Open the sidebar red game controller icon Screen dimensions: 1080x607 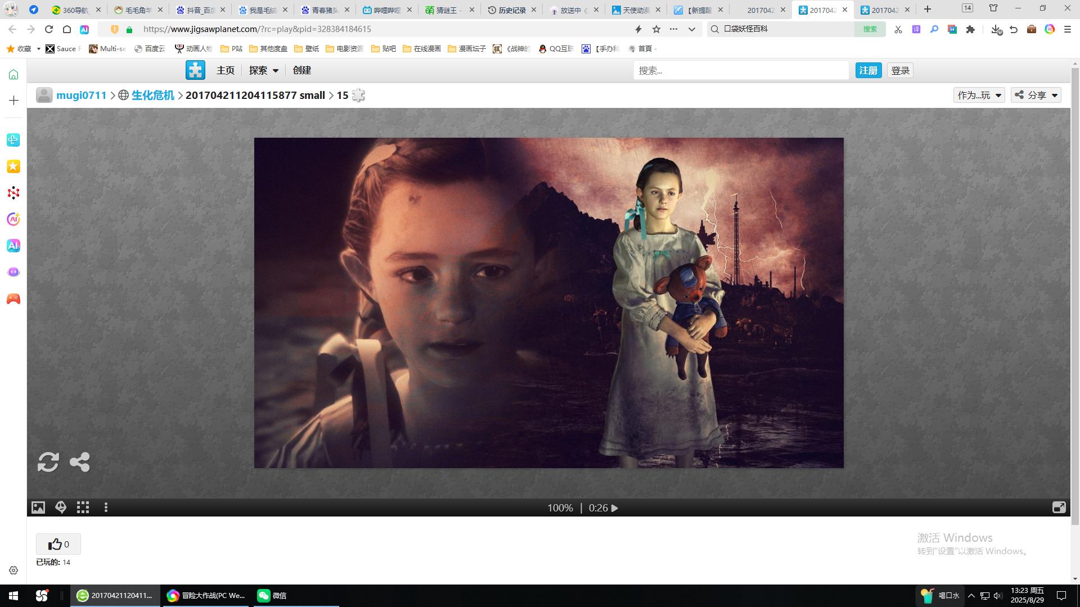point(13,299)
